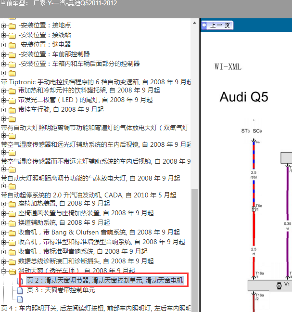Click open folder icon of 滑动天窗

[12, 271]
